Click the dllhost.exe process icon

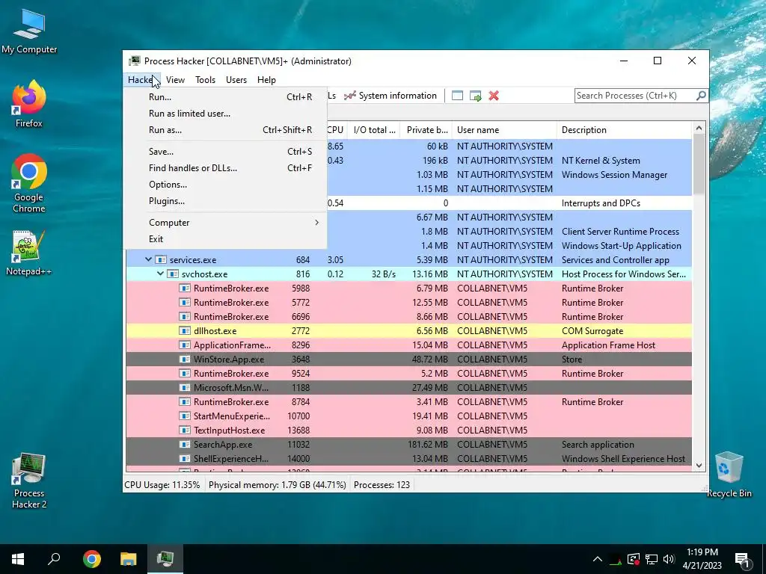(185, 331)
